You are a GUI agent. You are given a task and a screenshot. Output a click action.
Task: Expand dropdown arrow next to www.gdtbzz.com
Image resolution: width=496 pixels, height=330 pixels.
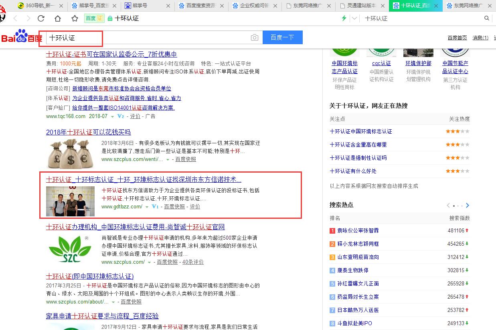click(147, 207)
